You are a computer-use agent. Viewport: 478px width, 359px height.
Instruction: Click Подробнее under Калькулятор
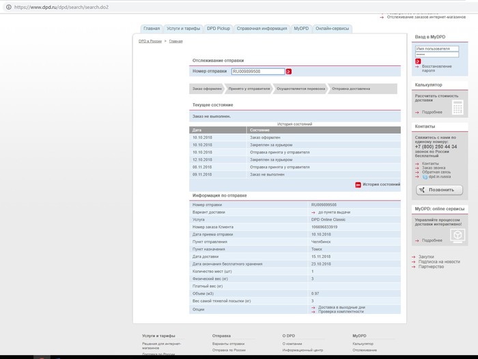432,112
